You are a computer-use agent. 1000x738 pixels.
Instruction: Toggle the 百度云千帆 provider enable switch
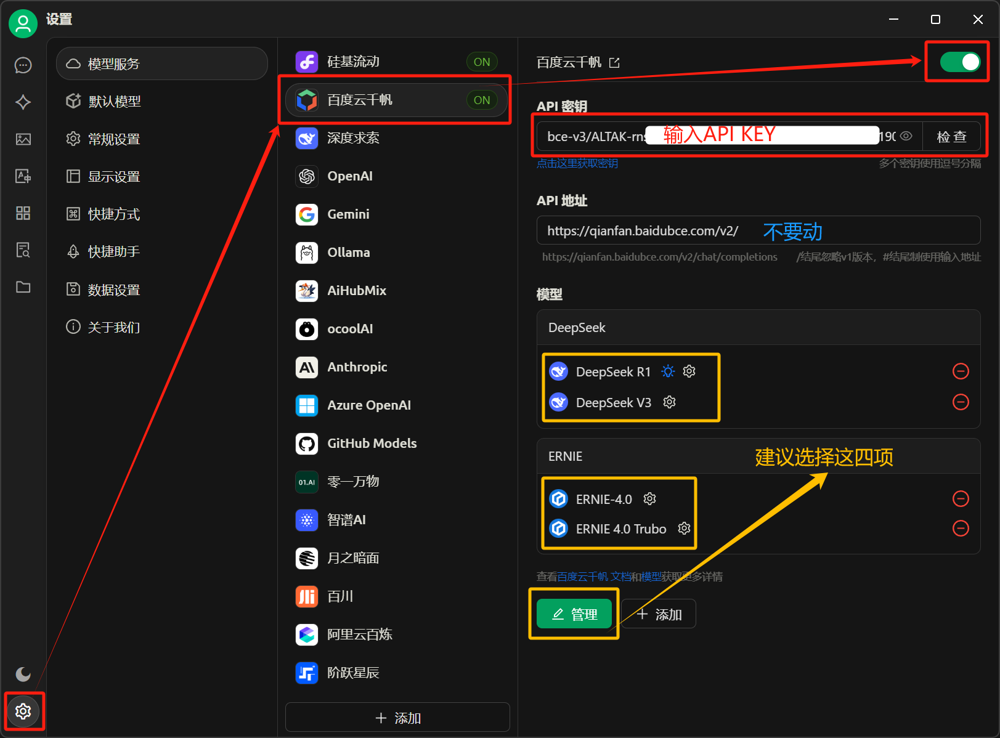(x=960, y=62)
